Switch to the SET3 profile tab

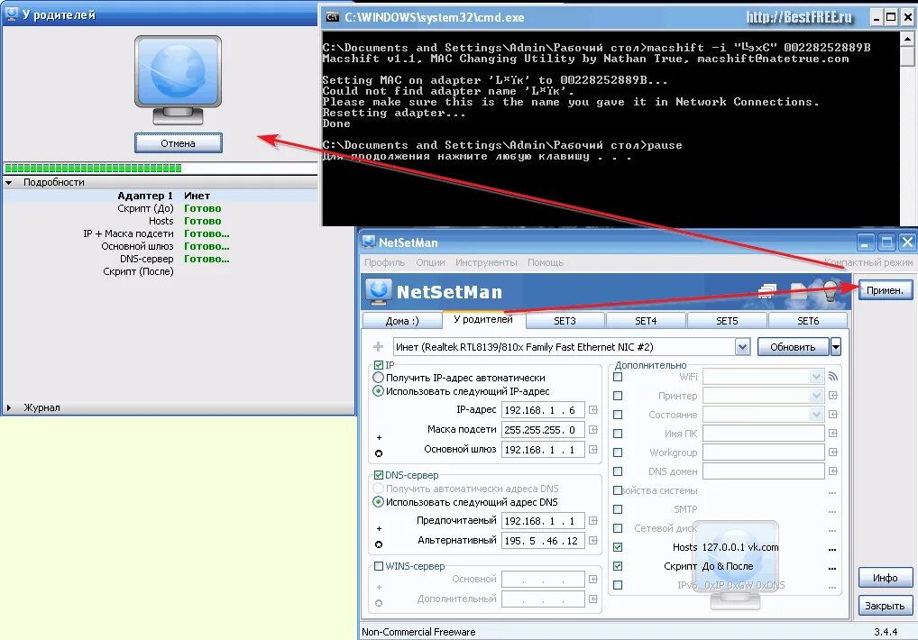(x=565, y=321)
